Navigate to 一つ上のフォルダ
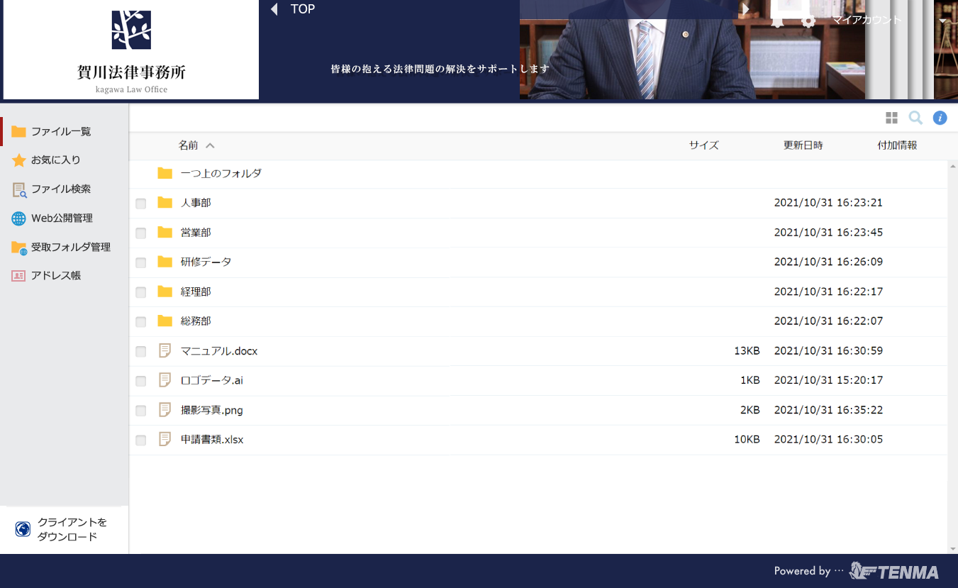This screenshot has height=588, width=958. coord(221,173)
